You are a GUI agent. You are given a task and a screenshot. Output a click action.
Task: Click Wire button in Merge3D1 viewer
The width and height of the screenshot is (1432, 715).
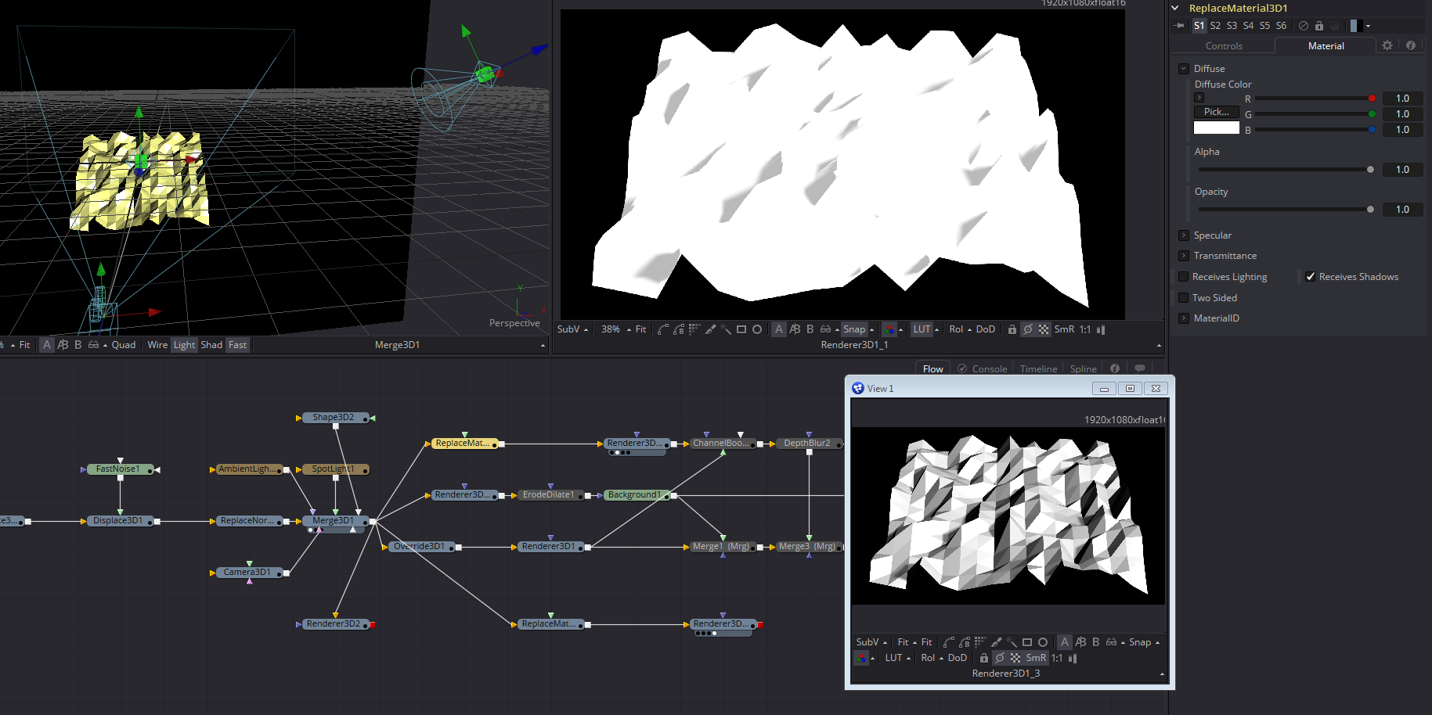(157, 345)
